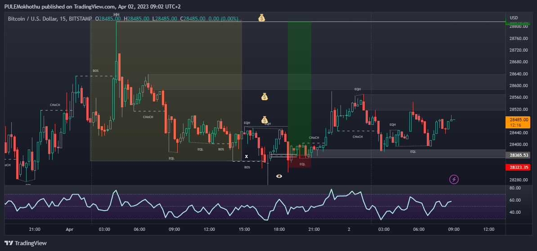Click the 15:00 time axis label
537x251 pixels.
point(244,229)
